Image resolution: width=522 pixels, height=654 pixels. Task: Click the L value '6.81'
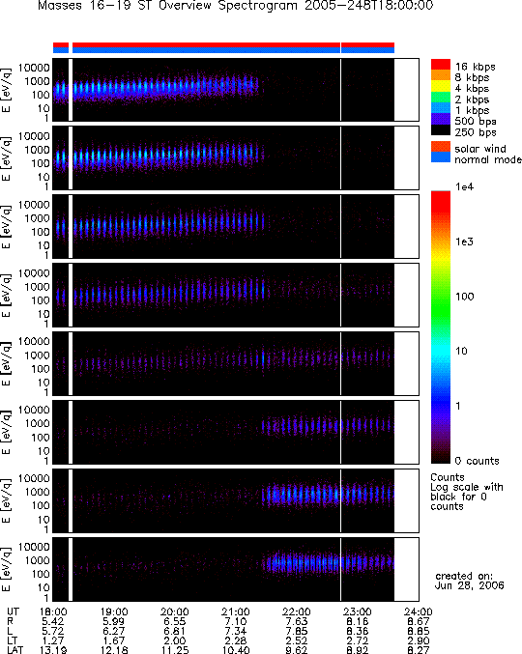point(175,631)
